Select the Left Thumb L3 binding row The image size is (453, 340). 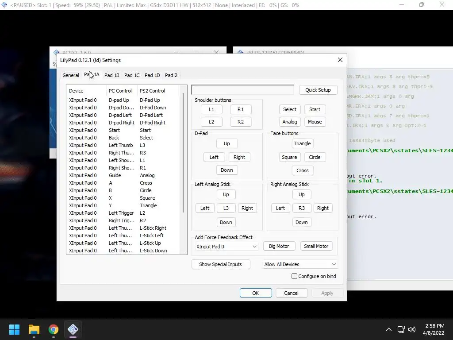pyautogui.click(x=123, y=145)
